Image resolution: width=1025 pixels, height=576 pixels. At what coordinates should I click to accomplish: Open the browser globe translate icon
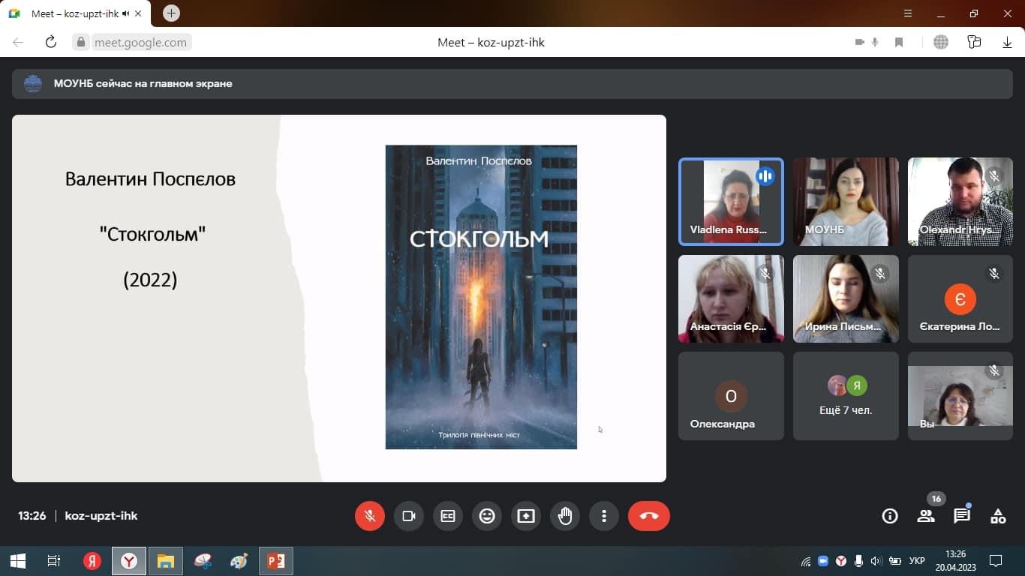point(941,43)
